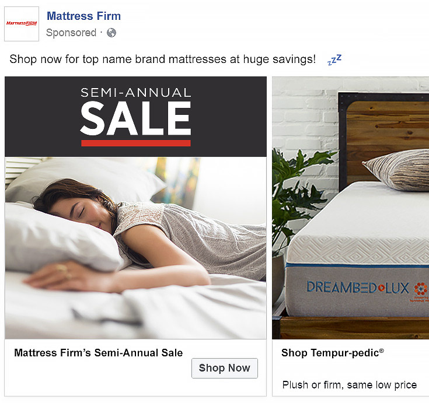This screenshot has width=429, height=403.
Task: Click the zzz sleep emoji
Action: 334,60
